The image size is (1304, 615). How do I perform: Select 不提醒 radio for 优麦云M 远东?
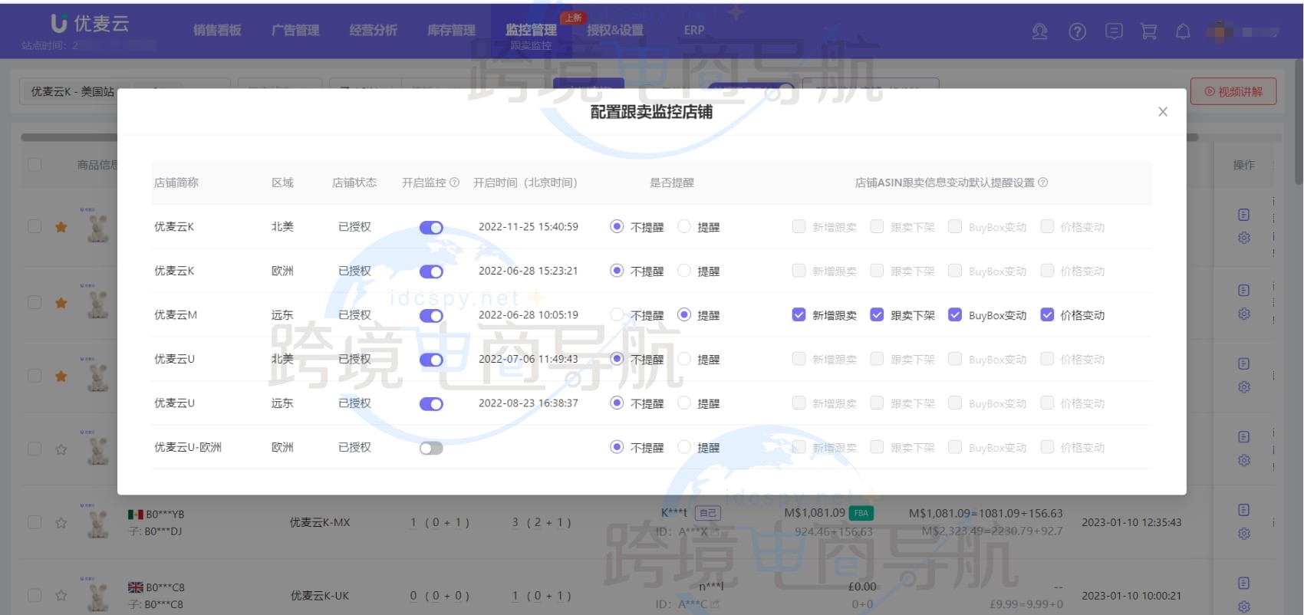(617, 315)
